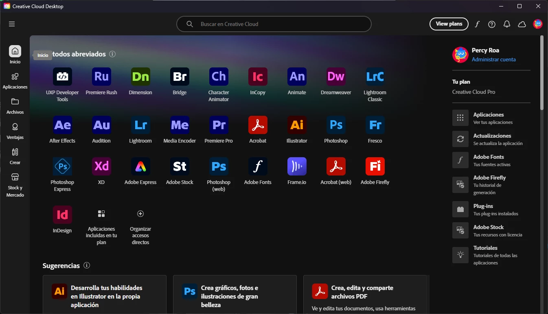The height and width of the screenshot is (314, 548).
Task: Expand the hamburger navigation menu
Action: [12, 24]
